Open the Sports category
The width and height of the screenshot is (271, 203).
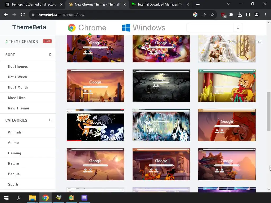pyautogui.click(x=13, y=184)
